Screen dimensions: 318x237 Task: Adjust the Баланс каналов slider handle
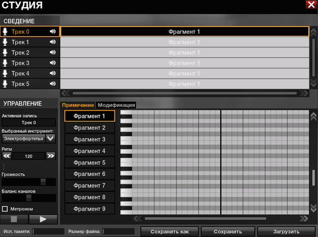tap(29, 198)
